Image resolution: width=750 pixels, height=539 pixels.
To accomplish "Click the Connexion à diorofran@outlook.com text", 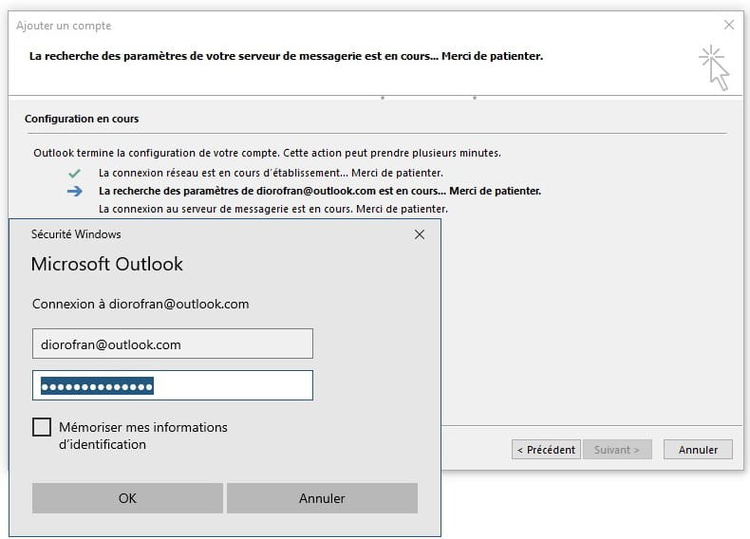I will [141, 305].
